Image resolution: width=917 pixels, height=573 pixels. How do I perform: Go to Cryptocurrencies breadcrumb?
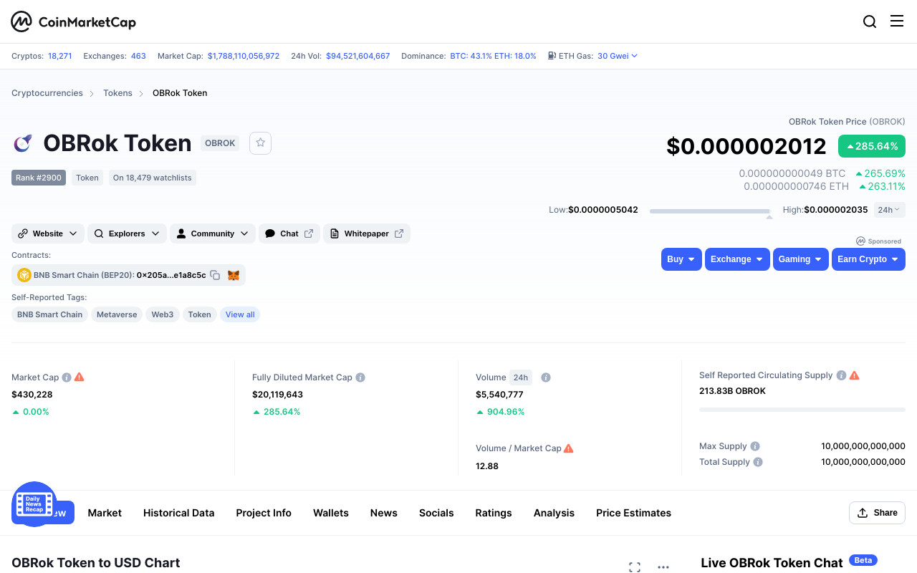pos(47,93)
